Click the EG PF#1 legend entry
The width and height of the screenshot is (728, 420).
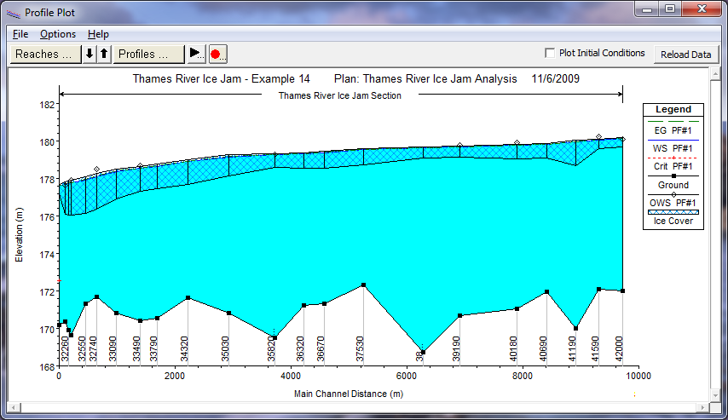pyautogui.click(x=673, y=130)
